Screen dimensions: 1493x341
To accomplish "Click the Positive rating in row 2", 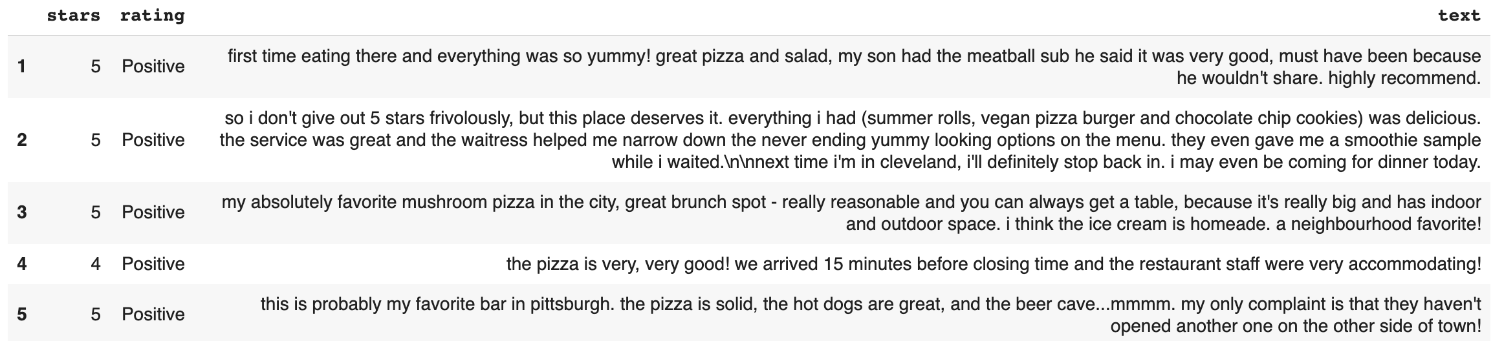I will point(153,139).
